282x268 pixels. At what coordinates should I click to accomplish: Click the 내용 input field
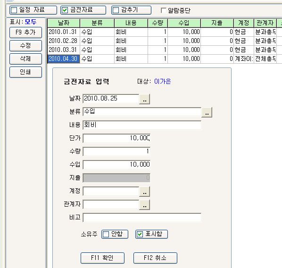click(142, 125)
